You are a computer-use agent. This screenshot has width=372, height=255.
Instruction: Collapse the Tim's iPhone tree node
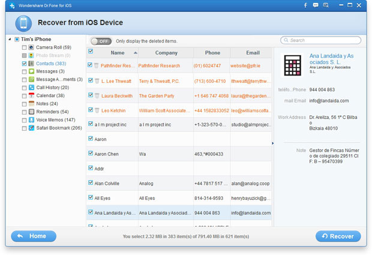coord(10,39)
